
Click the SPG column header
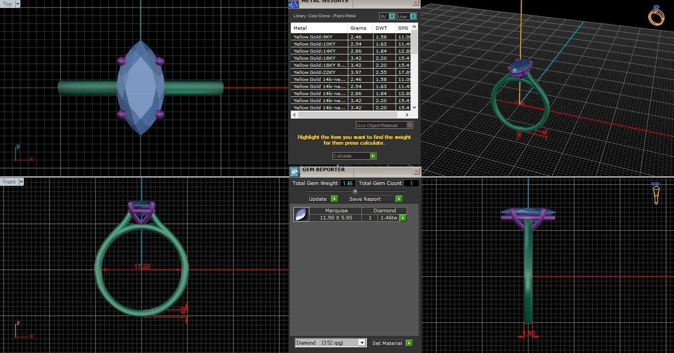click(403, 28)
